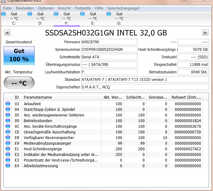The image size is (213, 191).
Task: Click the Firmware field 045C8790
Action: coord(109,42)
